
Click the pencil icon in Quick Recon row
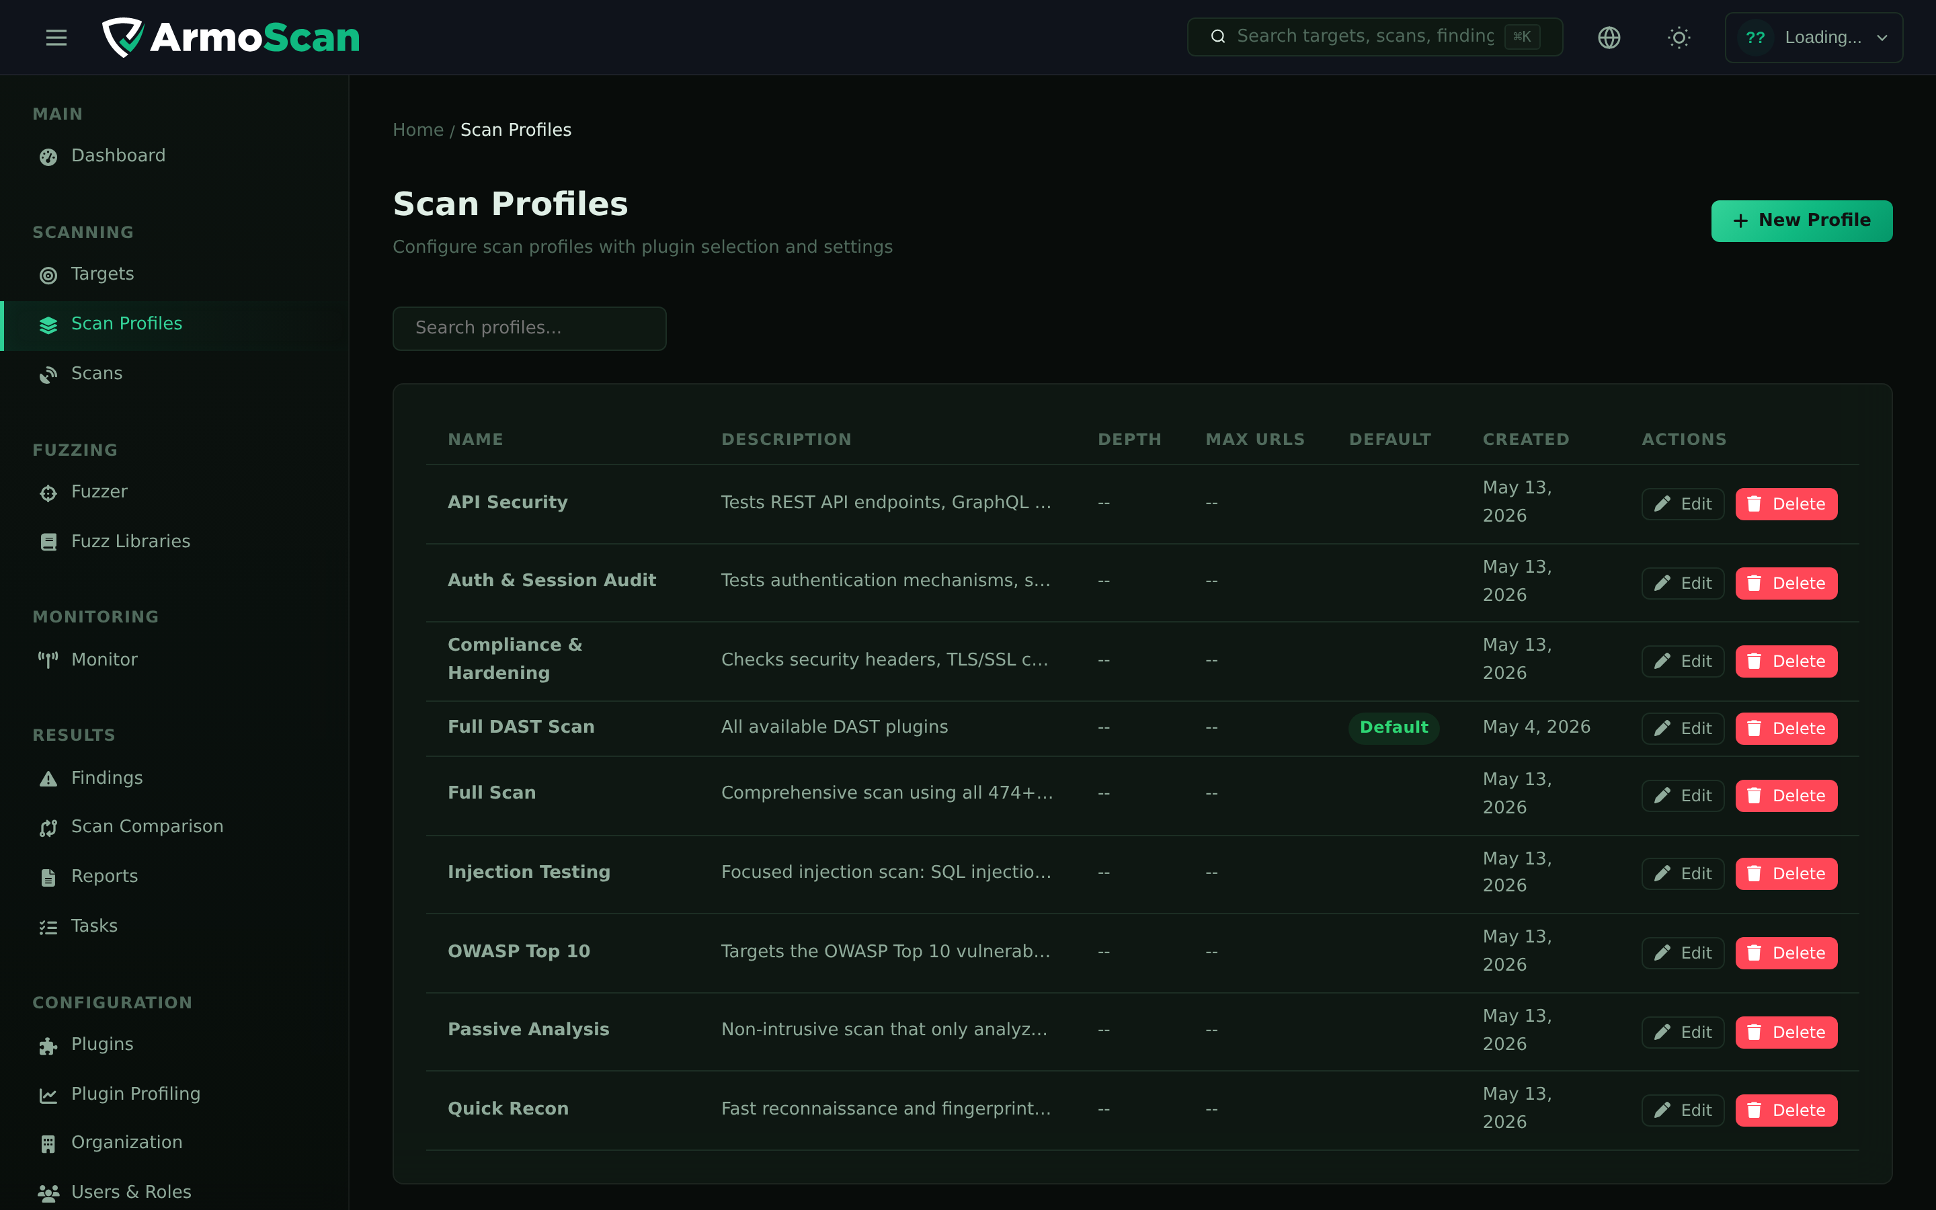pos(1662,1110)
